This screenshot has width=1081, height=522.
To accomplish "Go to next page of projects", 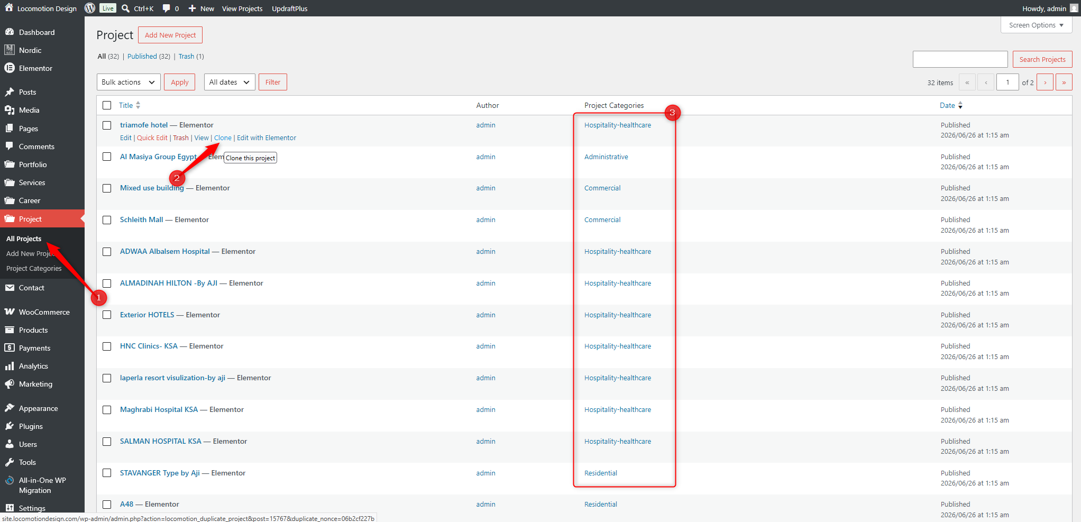I will pos(1045,82).
